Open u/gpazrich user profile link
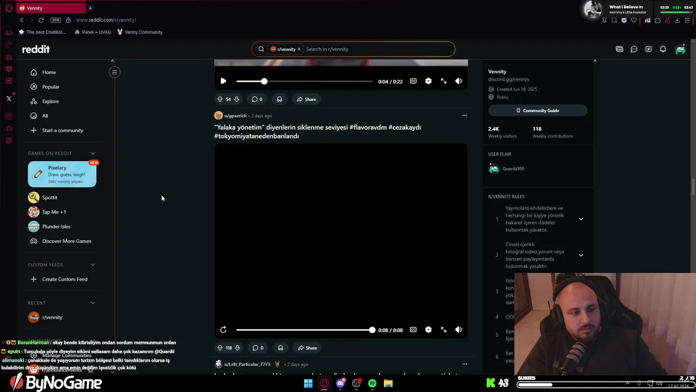This screenshot has width=696, height=392. (235, 115)
